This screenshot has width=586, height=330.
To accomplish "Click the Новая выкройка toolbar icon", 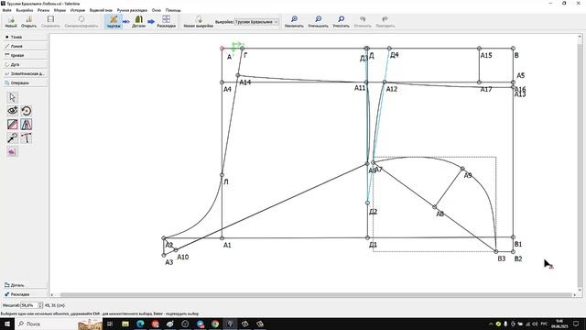I will 199,21.
